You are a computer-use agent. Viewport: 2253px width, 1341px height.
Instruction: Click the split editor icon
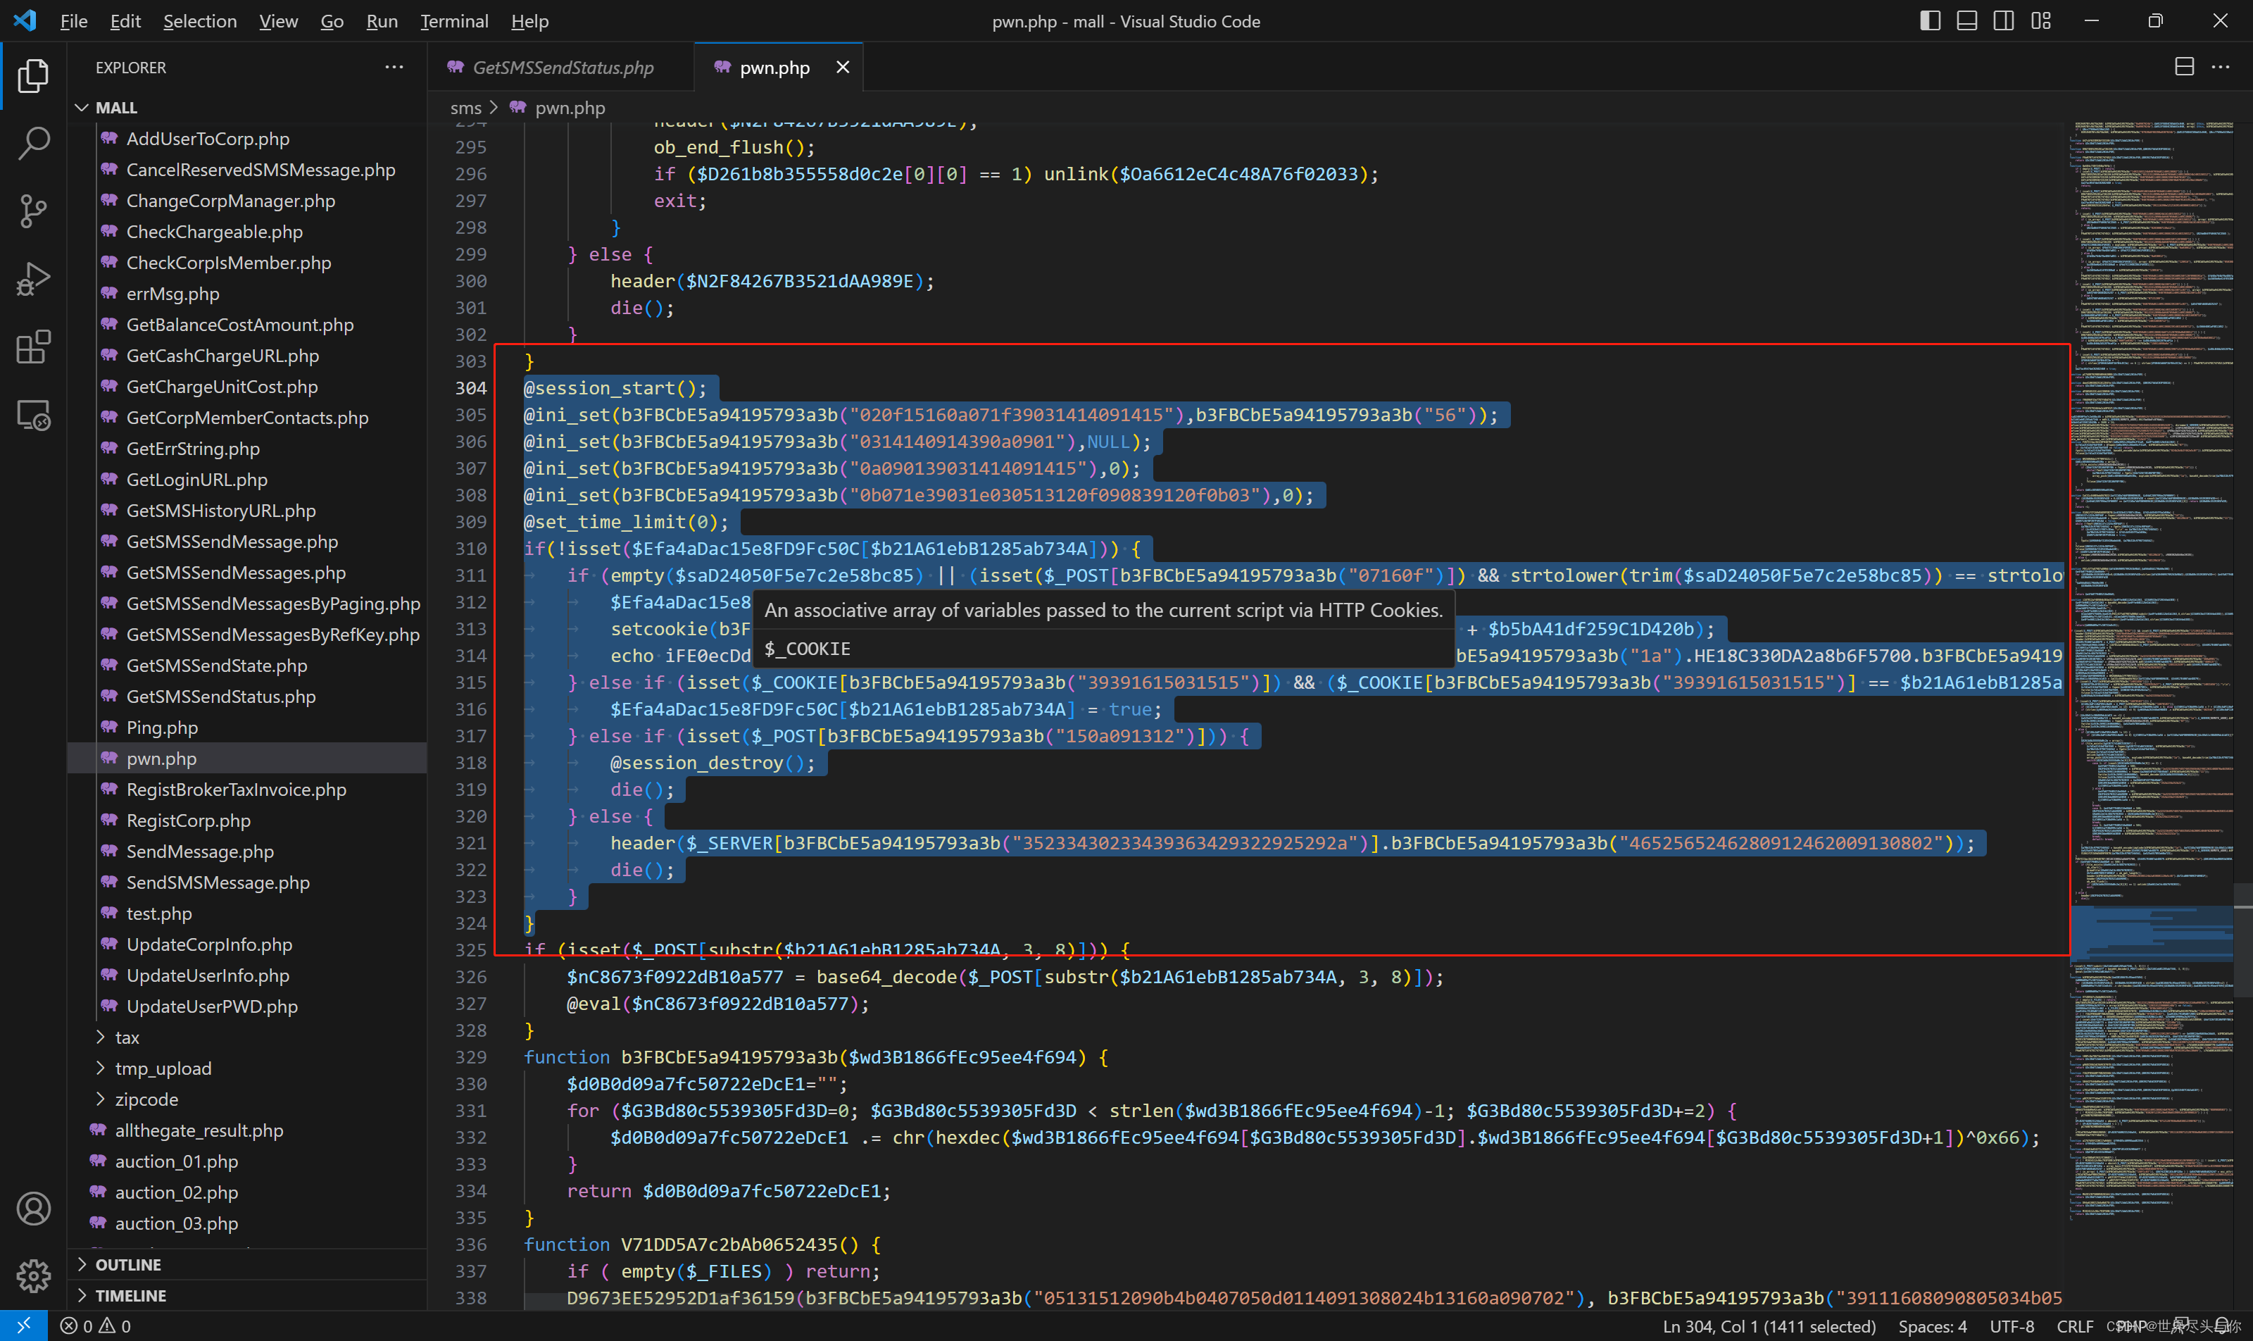pos(2183,67)
